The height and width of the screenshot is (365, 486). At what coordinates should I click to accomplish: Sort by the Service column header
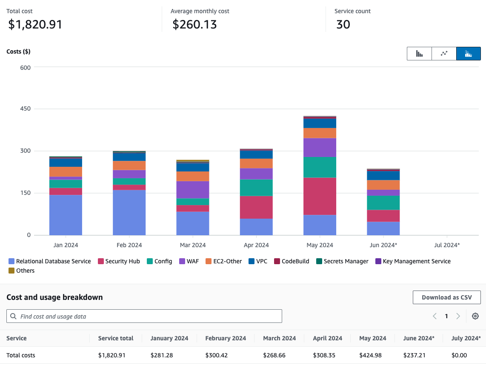[x=17, y=338]
